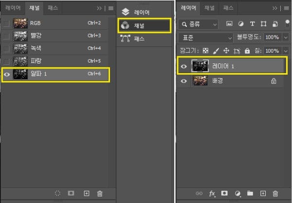Open Channels panel flyout menu
This screenshot has width=292, height=203.
[x=111, y=8]
